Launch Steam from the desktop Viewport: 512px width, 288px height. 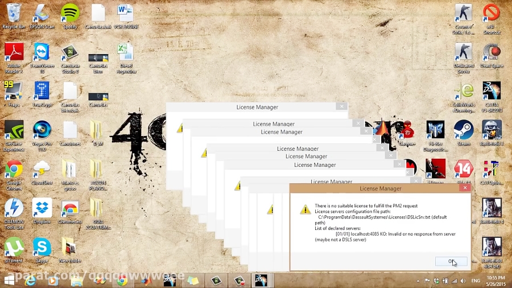click(464, 131)
